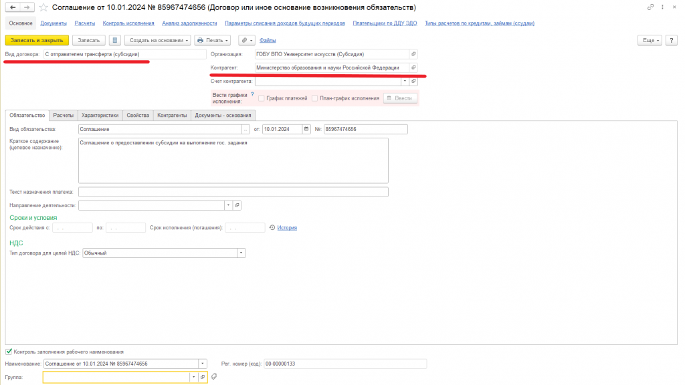Viewport: 685px width, 385px height.
Task: Click ellipsis button for Вид обязательства
Action: pyautogui.click(x=246, y=129)
